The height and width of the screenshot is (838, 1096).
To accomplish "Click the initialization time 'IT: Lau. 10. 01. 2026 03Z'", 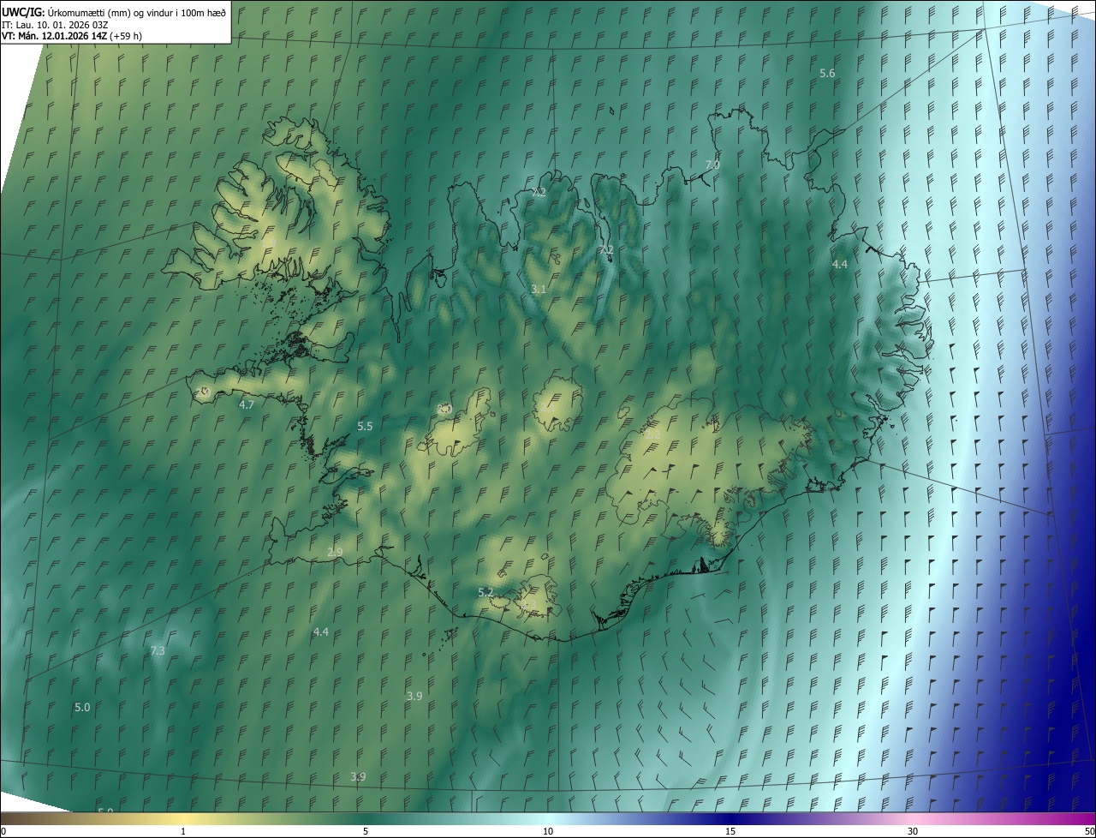I will pos(54,24).
